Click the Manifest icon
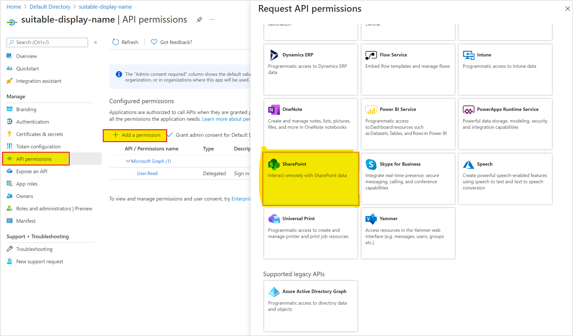 (9, 221)
